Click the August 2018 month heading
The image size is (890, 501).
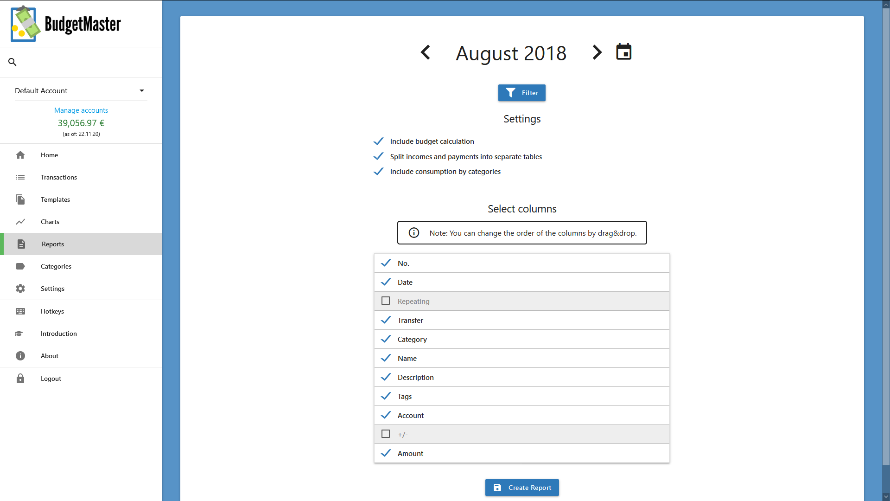pos(511,53)
